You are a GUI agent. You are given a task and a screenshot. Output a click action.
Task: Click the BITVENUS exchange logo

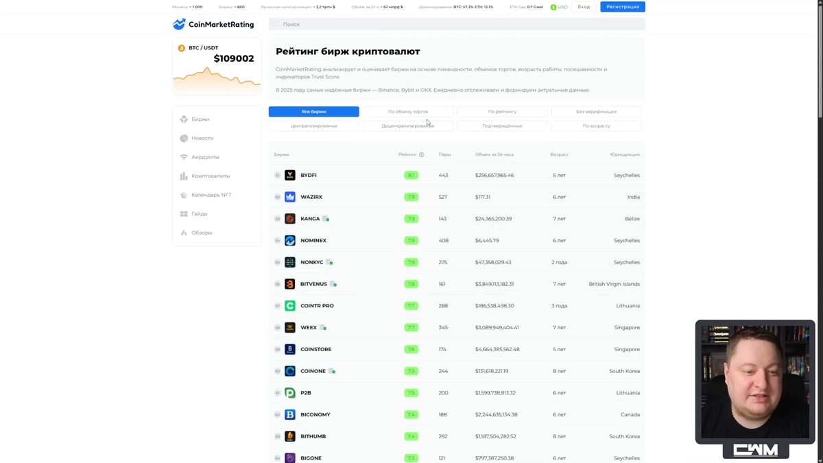[290, 284]
